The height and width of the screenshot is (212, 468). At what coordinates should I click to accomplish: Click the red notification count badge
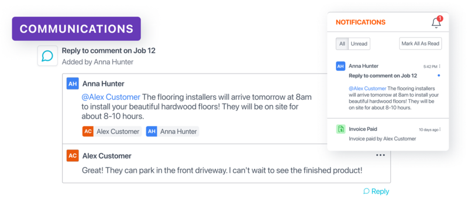pos(440,19)
